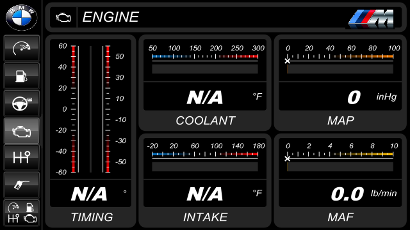
Task: Click the M badge logo
Action: [x=372, y=19]
